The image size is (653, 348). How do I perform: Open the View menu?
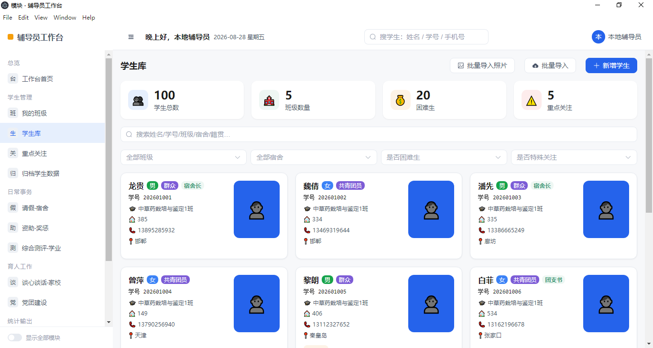click(x=41, y=18)
